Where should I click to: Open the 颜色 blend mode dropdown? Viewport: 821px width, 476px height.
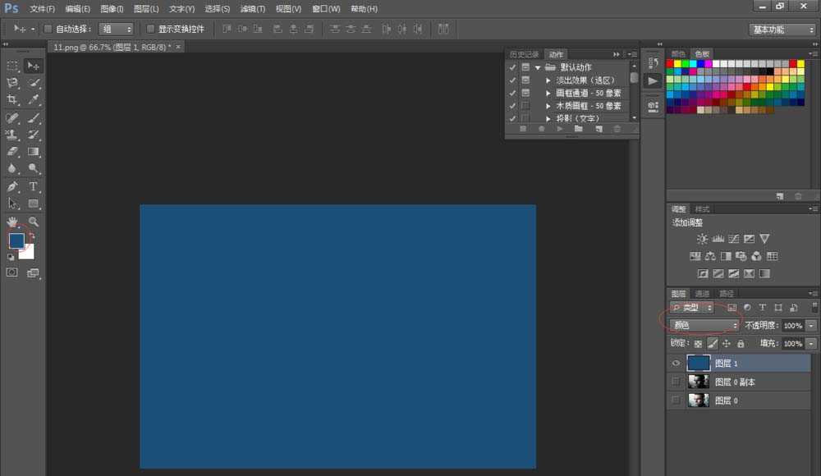tap(704, 325)
